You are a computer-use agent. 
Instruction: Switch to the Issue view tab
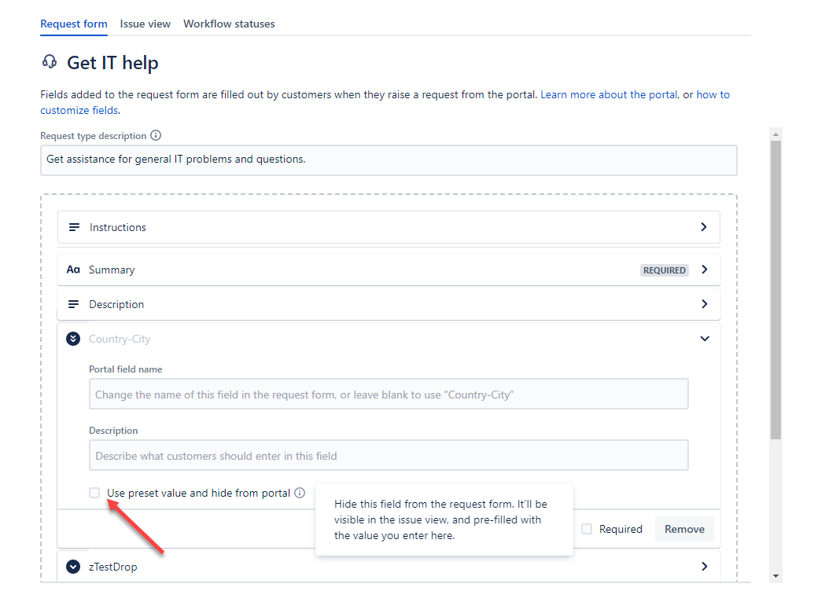145,24
